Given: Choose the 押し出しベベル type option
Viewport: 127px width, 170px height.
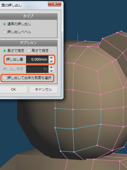Looking at the screenshot, I should tap(5, 32).
